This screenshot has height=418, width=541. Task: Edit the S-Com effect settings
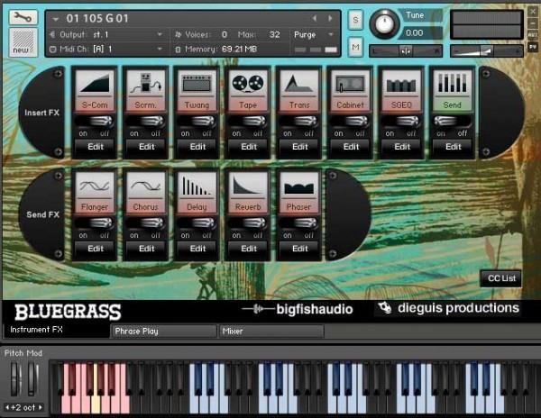pyautogui.click(x=96, y=147)
